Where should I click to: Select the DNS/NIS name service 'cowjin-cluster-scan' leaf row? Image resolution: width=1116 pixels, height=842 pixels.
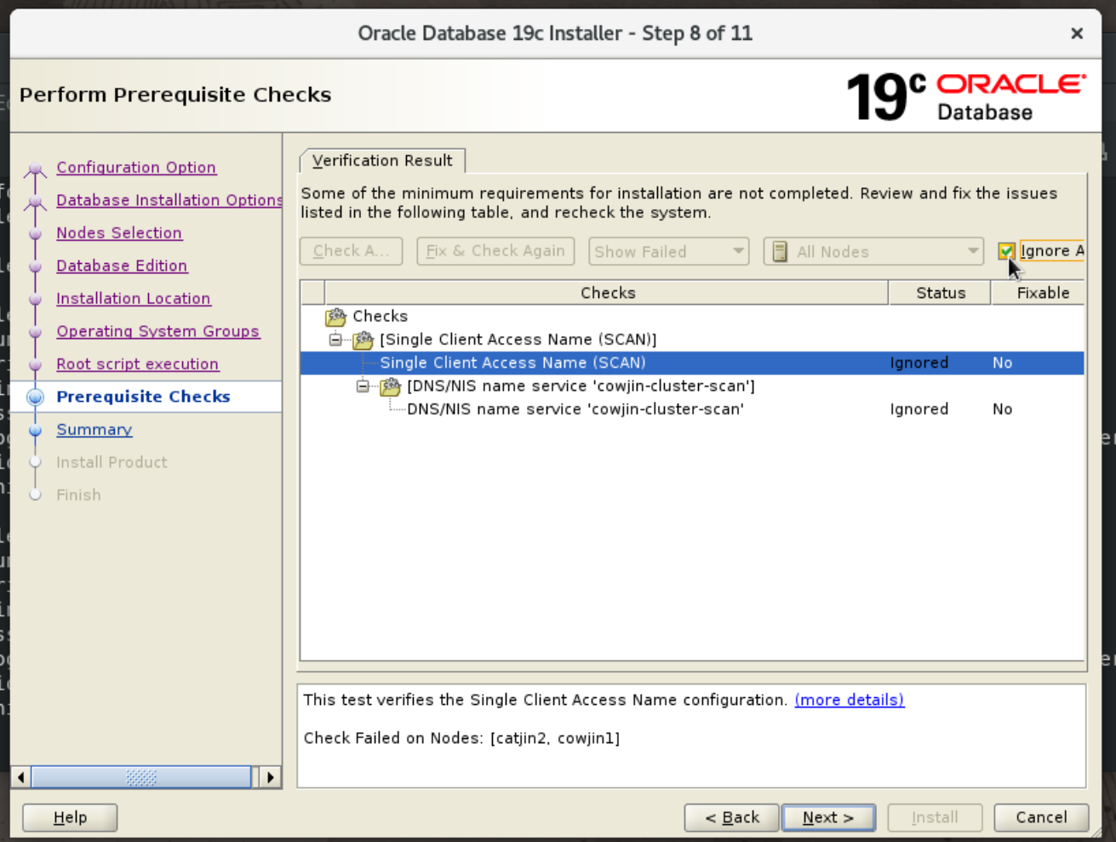[x=692, y=410]
